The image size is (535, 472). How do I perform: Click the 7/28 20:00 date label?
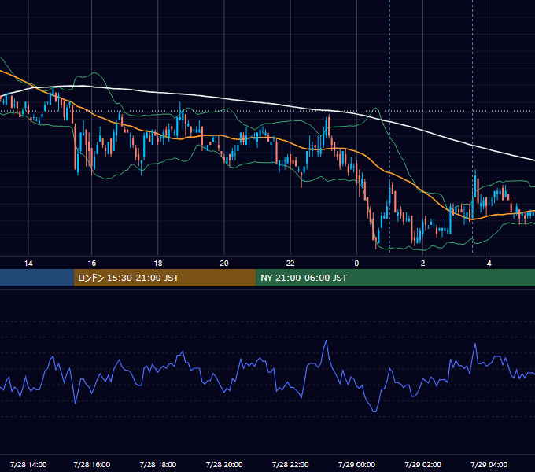224,464
